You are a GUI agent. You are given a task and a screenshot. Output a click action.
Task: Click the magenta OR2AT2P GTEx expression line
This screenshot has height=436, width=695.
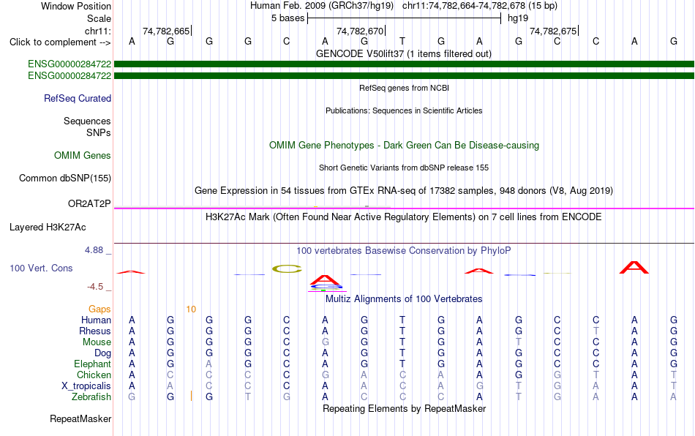tap(404, 208)
